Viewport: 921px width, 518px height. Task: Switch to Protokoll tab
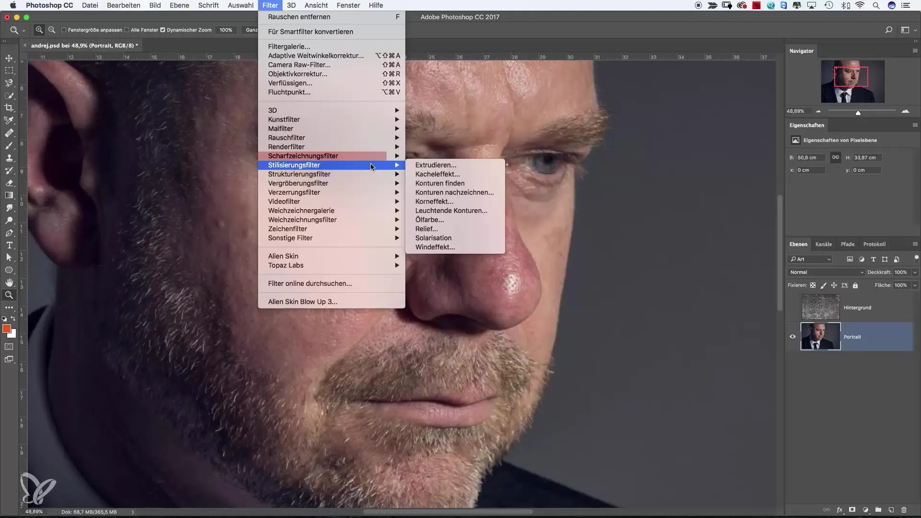click(x=874, y=244)
